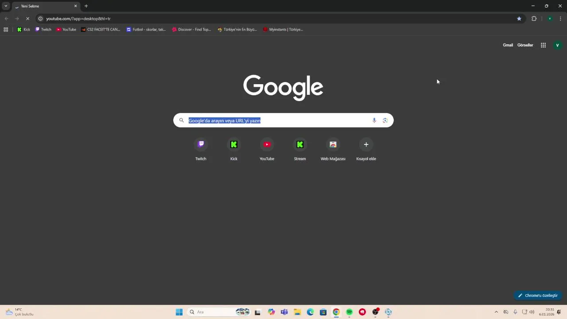Open the network display tray icon

coord(524,312)
